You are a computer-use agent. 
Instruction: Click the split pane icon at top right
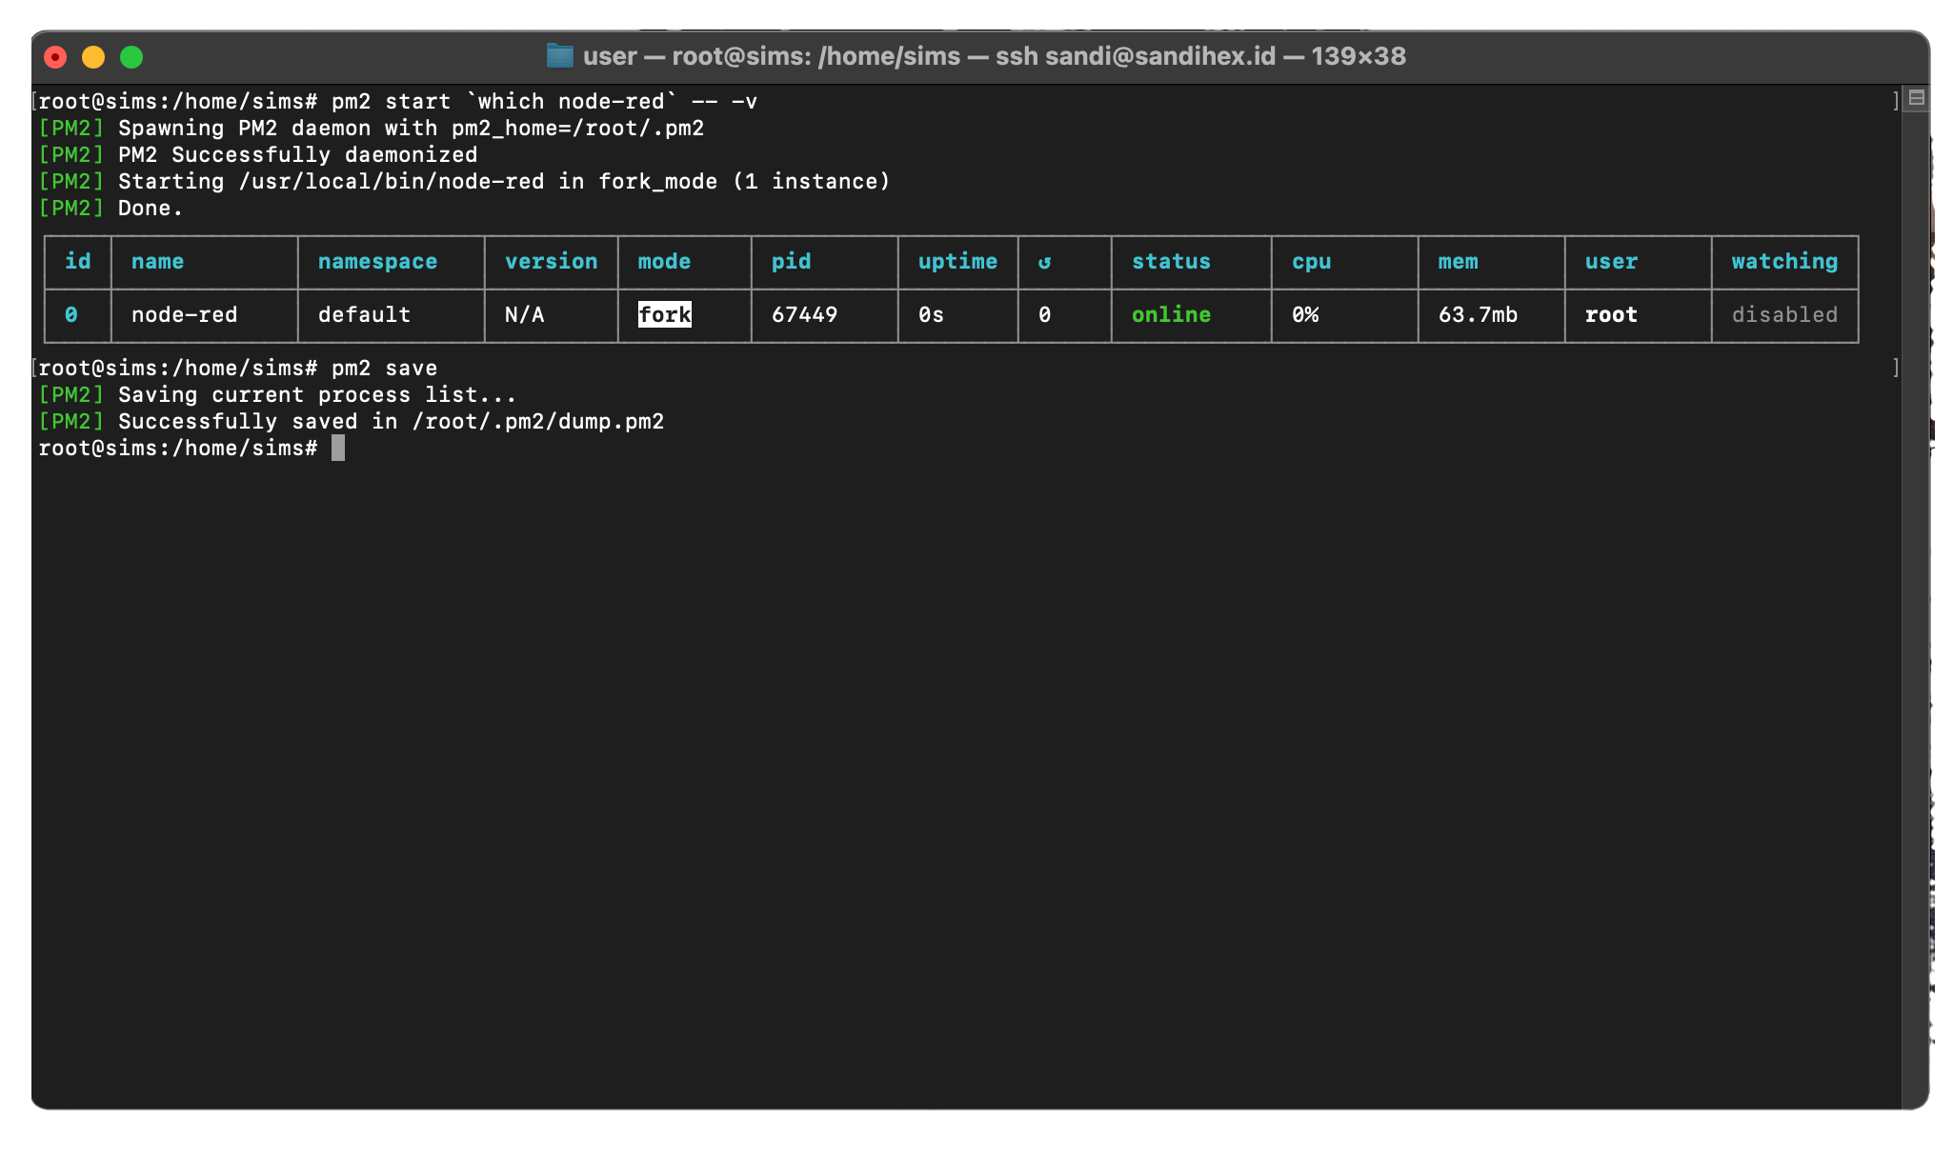tap(1916, 97)
